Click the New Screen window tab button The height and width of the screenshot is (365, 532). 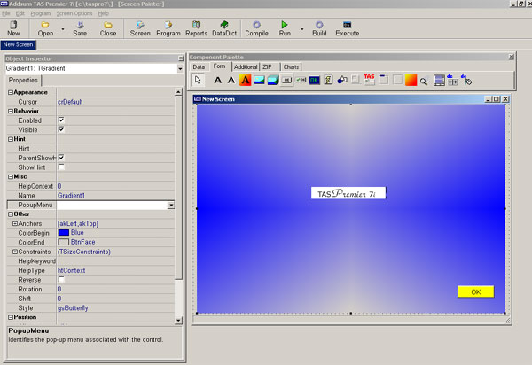pyautogui.click(x=19, y=44)
